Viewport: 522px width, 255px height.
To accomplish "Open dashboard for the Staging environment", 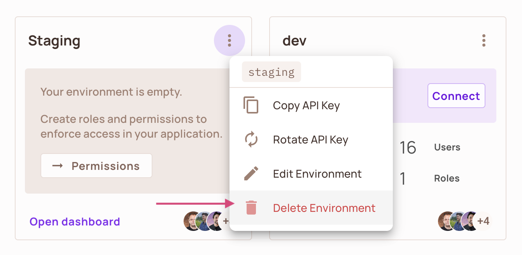I will tap(74, 221).
